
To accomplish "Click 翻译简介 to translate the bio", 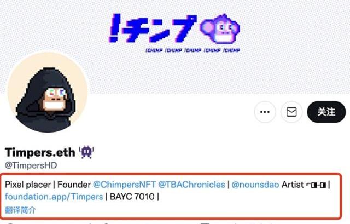I will point(20,210).
